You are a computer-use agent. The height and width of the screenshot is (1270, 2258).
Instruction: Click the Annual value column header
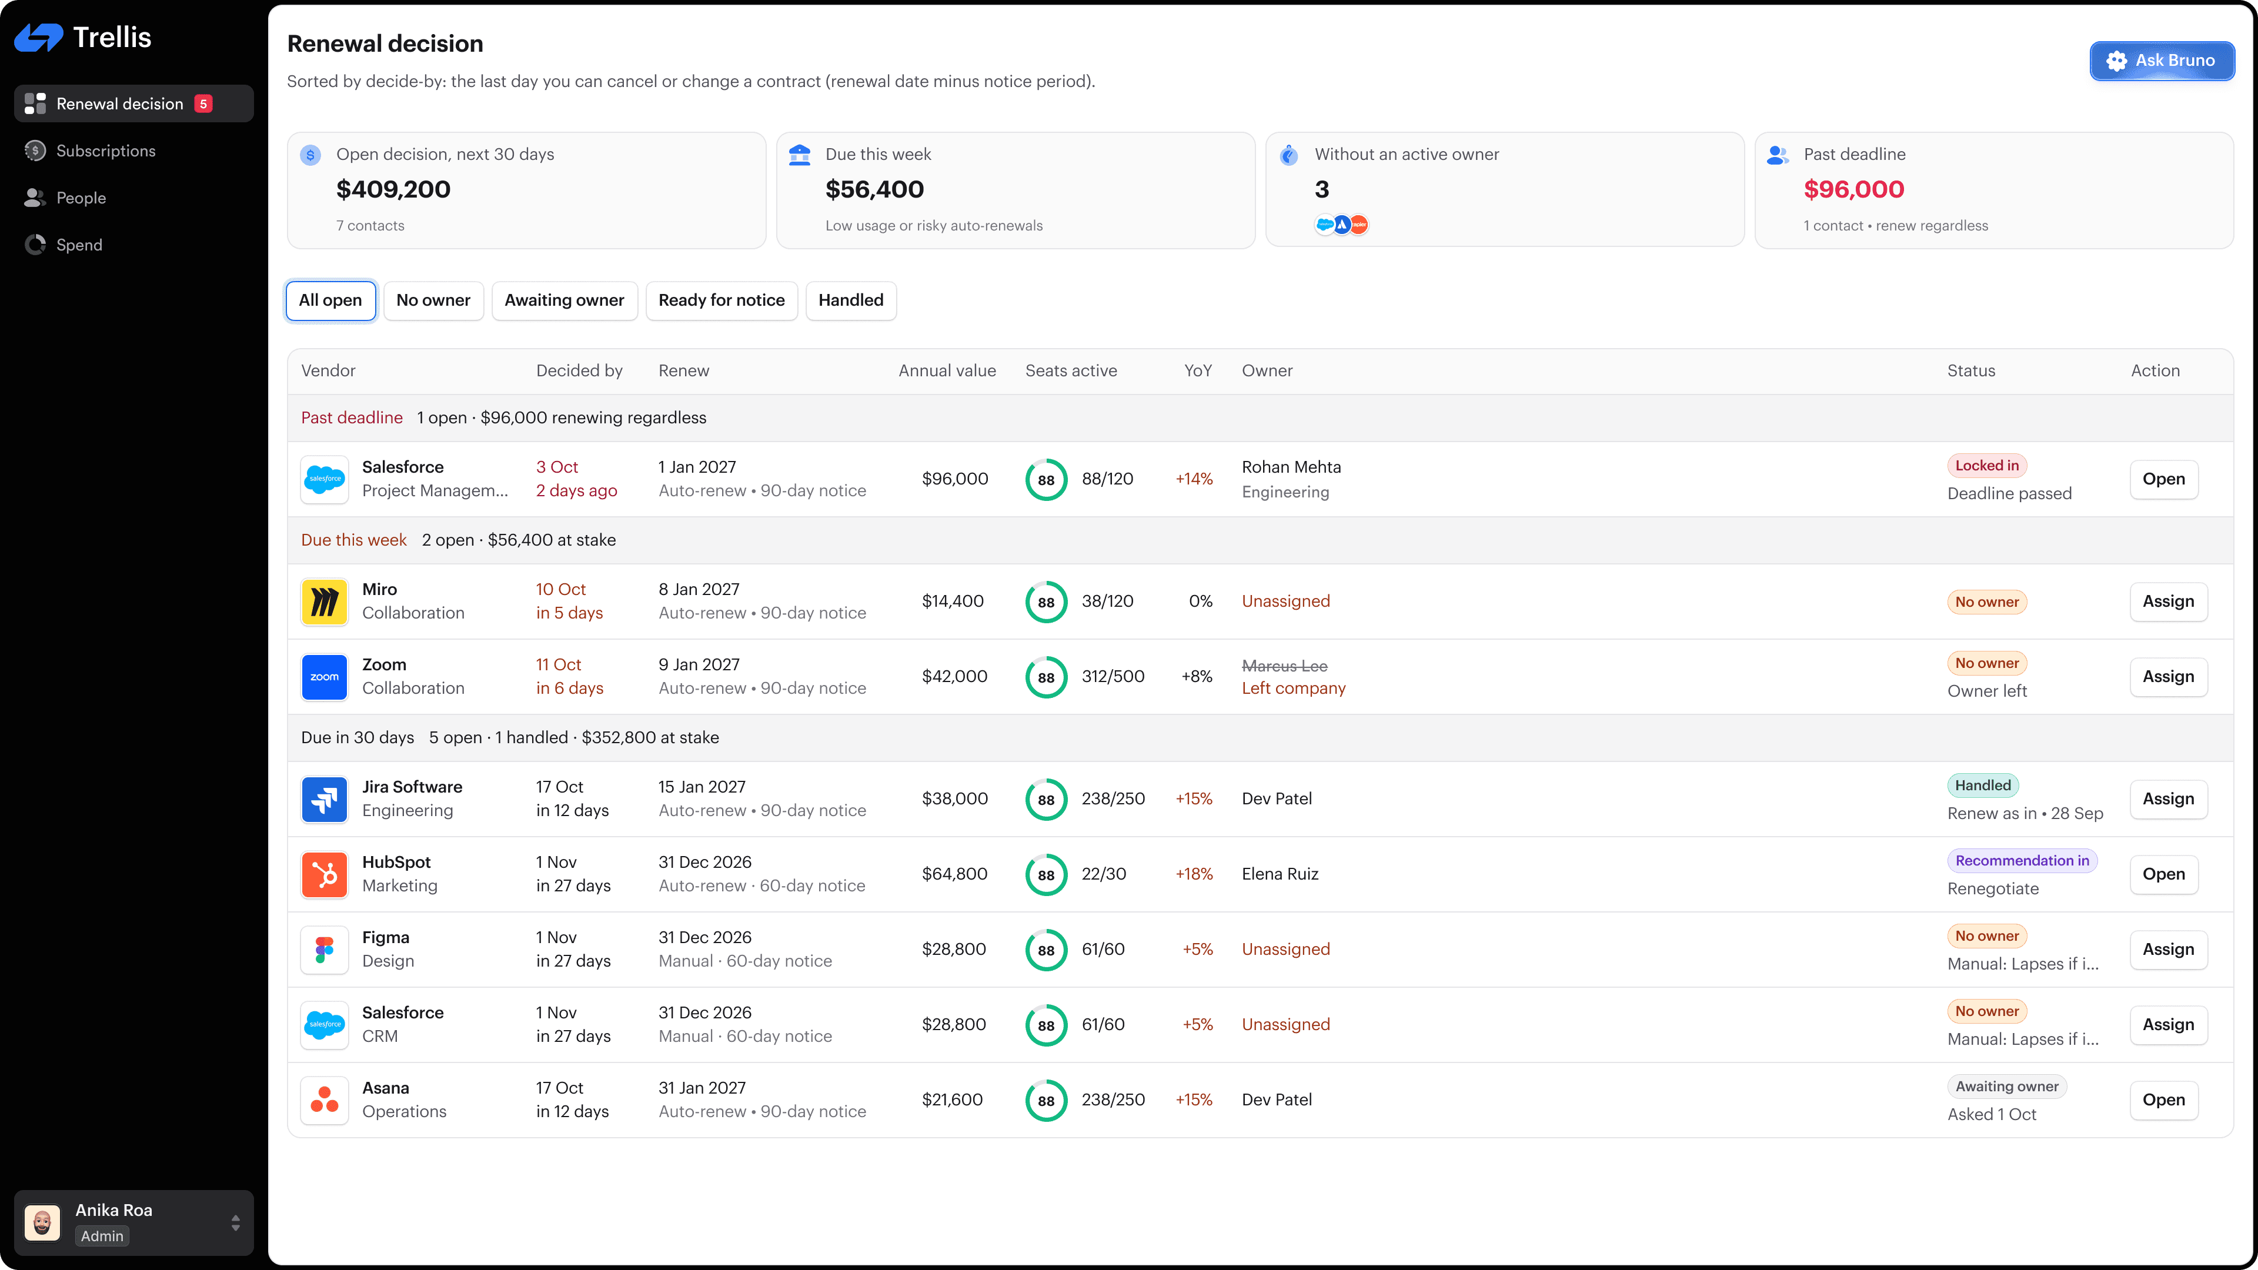(947, 371)
